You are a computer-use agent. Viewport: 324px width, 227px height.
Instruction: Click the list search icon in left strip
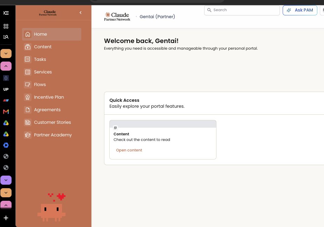(x=6, y=37)
